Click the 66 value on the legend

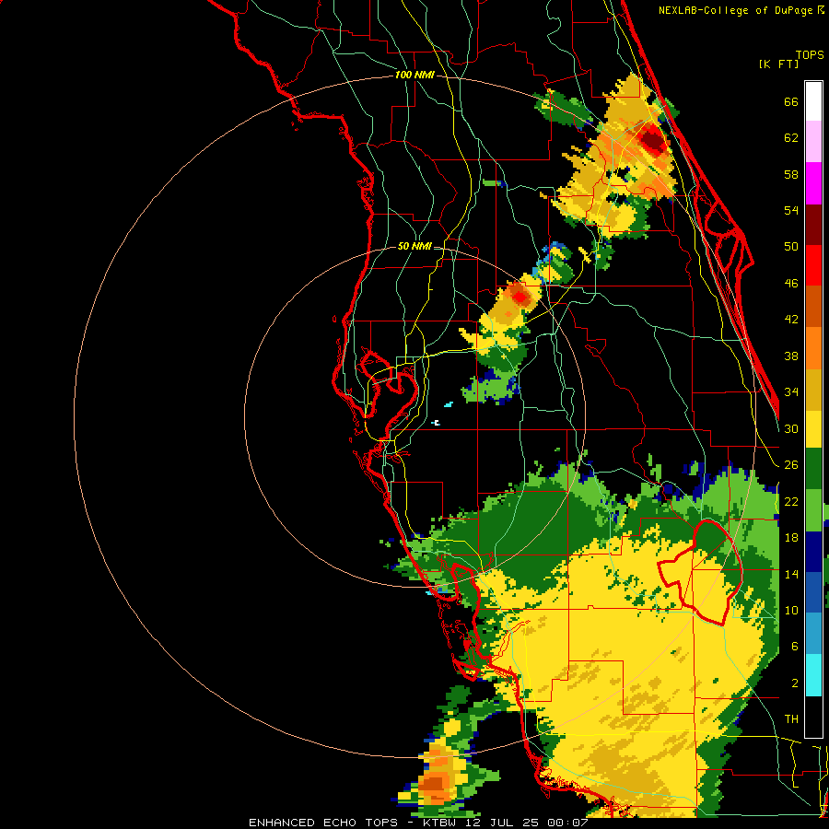point(791,101)
